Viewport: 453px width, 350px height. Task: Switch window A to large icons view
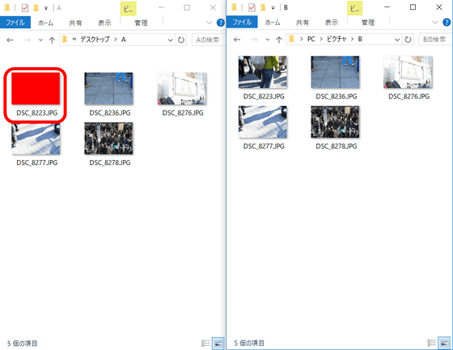(x=218, y=344)
